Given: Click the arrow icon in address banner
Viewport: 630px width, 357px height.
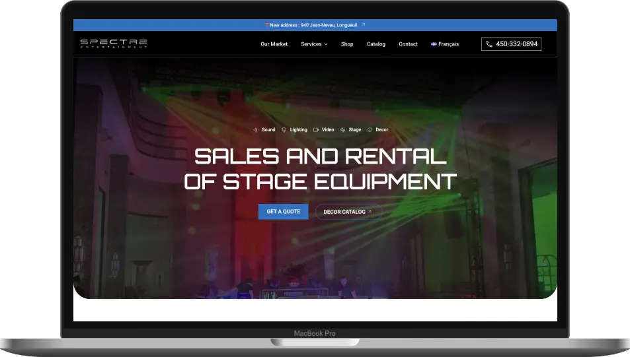Looking at the screenshot, I should coord(363,25).
